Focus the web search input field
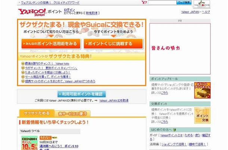 (x=162, y=2)
